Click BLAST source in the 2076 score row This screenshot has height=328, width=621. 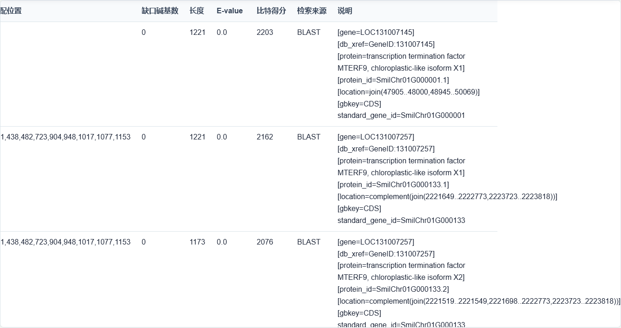click(309, 242)
